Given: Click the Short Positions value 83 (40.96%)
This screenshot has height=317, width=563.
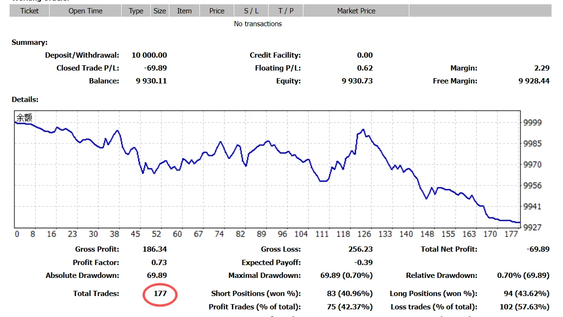Looking at the screenshot, I should tap(350, 294).
